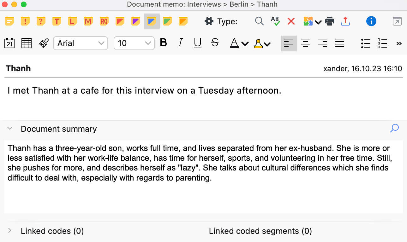407x242 pixels.
Task: Select the T memo type icon
Action: coord(57,21)
